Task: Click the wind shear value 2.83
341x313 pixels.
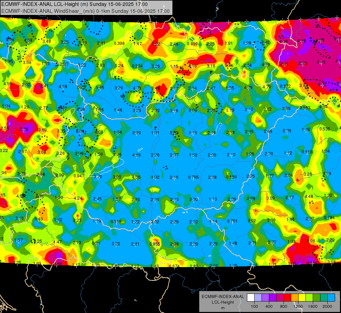Action: [100, 65]
